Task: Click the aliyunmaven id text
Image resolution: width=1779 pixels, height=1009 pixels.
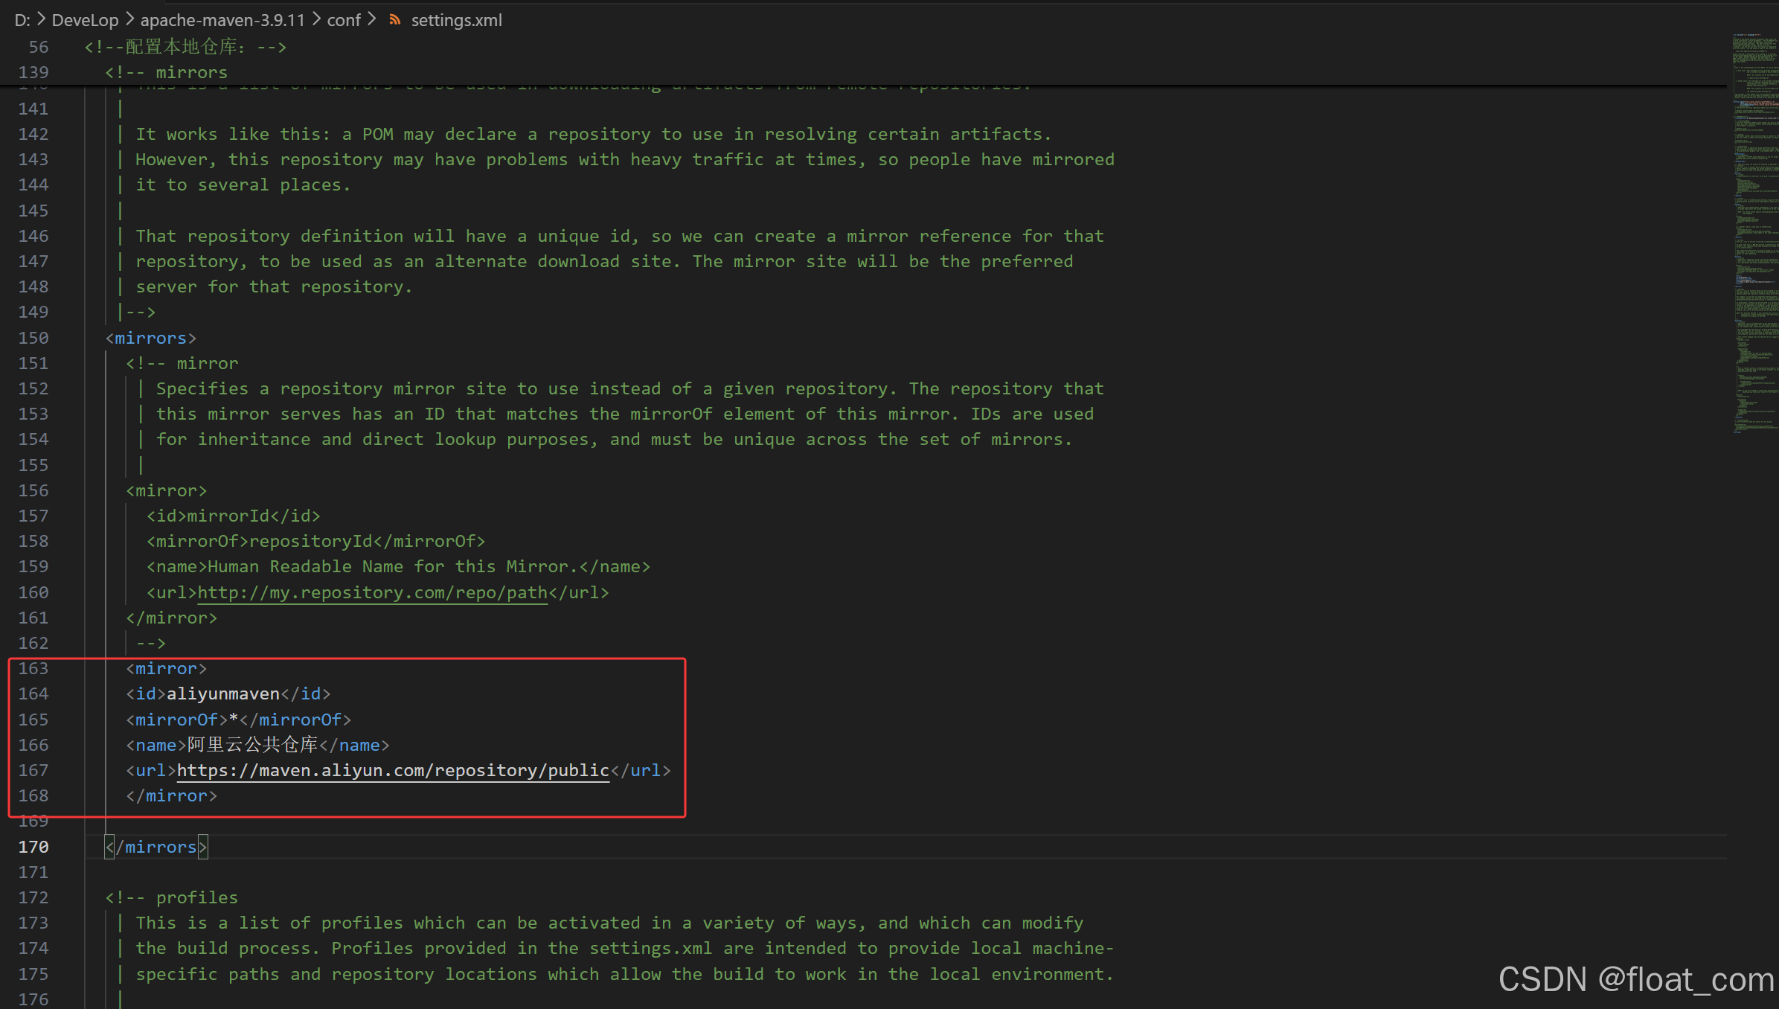Action: (x=222, y=694)
